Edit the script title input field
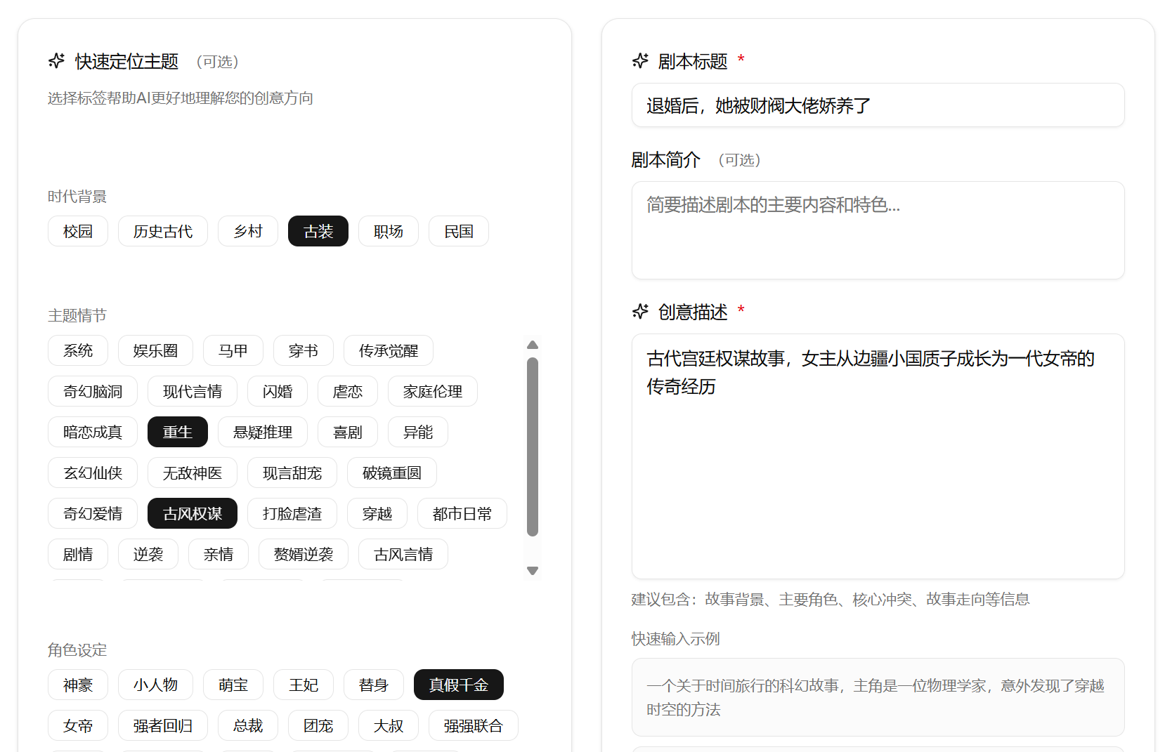Image resolution: width=1172 pixels, height=752 pixels. click(877, 106)
